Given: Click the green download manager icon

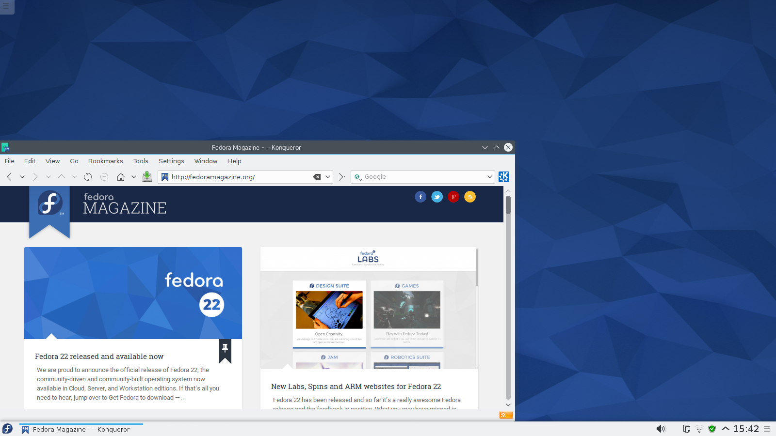Looking at the screenshot, I should 147,177.
